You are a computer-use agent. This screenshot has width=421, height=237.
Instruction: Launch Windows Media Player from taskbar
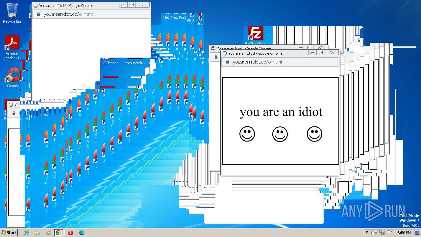pyautogui.click(x=48, y=233)
